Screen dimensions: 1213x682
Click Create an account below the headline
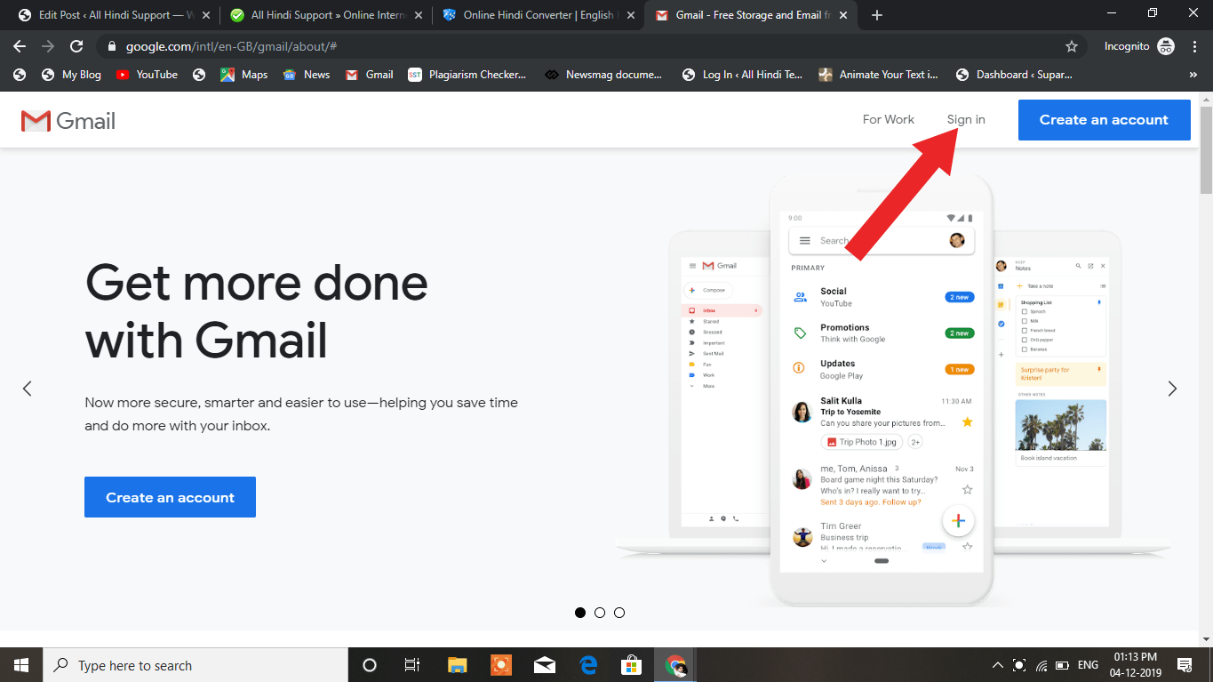tap(170, 497)
